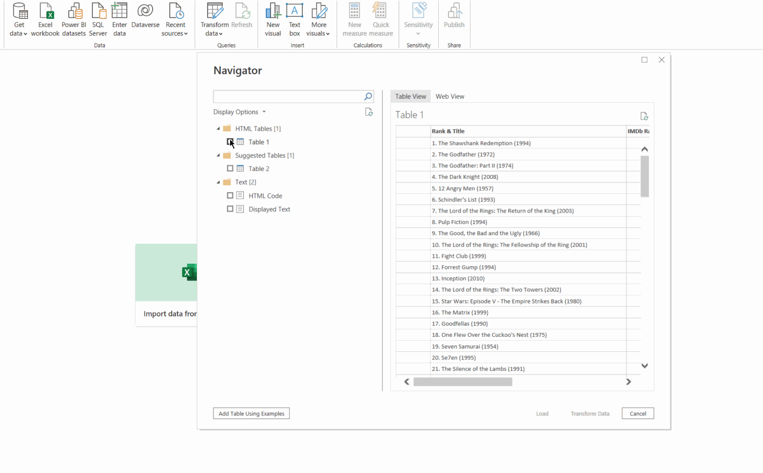Viewport: 763px width, 473px height.
Task: Click the refresh preview icon next to Table 1 heading
Action: 644,116
